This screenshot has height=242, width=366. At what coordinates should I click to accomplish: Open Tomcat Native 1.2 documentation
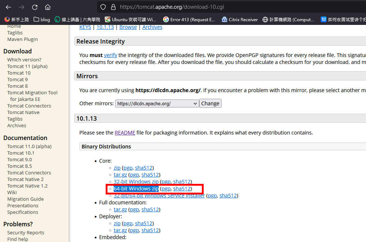click(x=27, y=186)
